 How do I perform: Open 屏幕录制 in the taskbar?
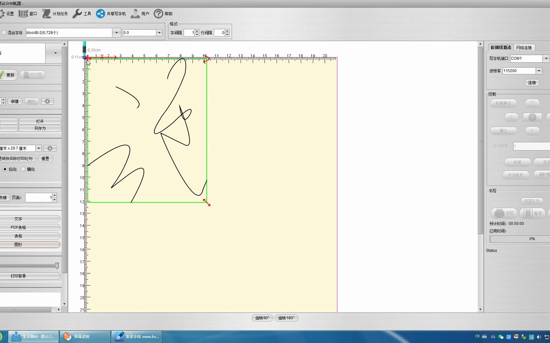[x=85, y=337]
